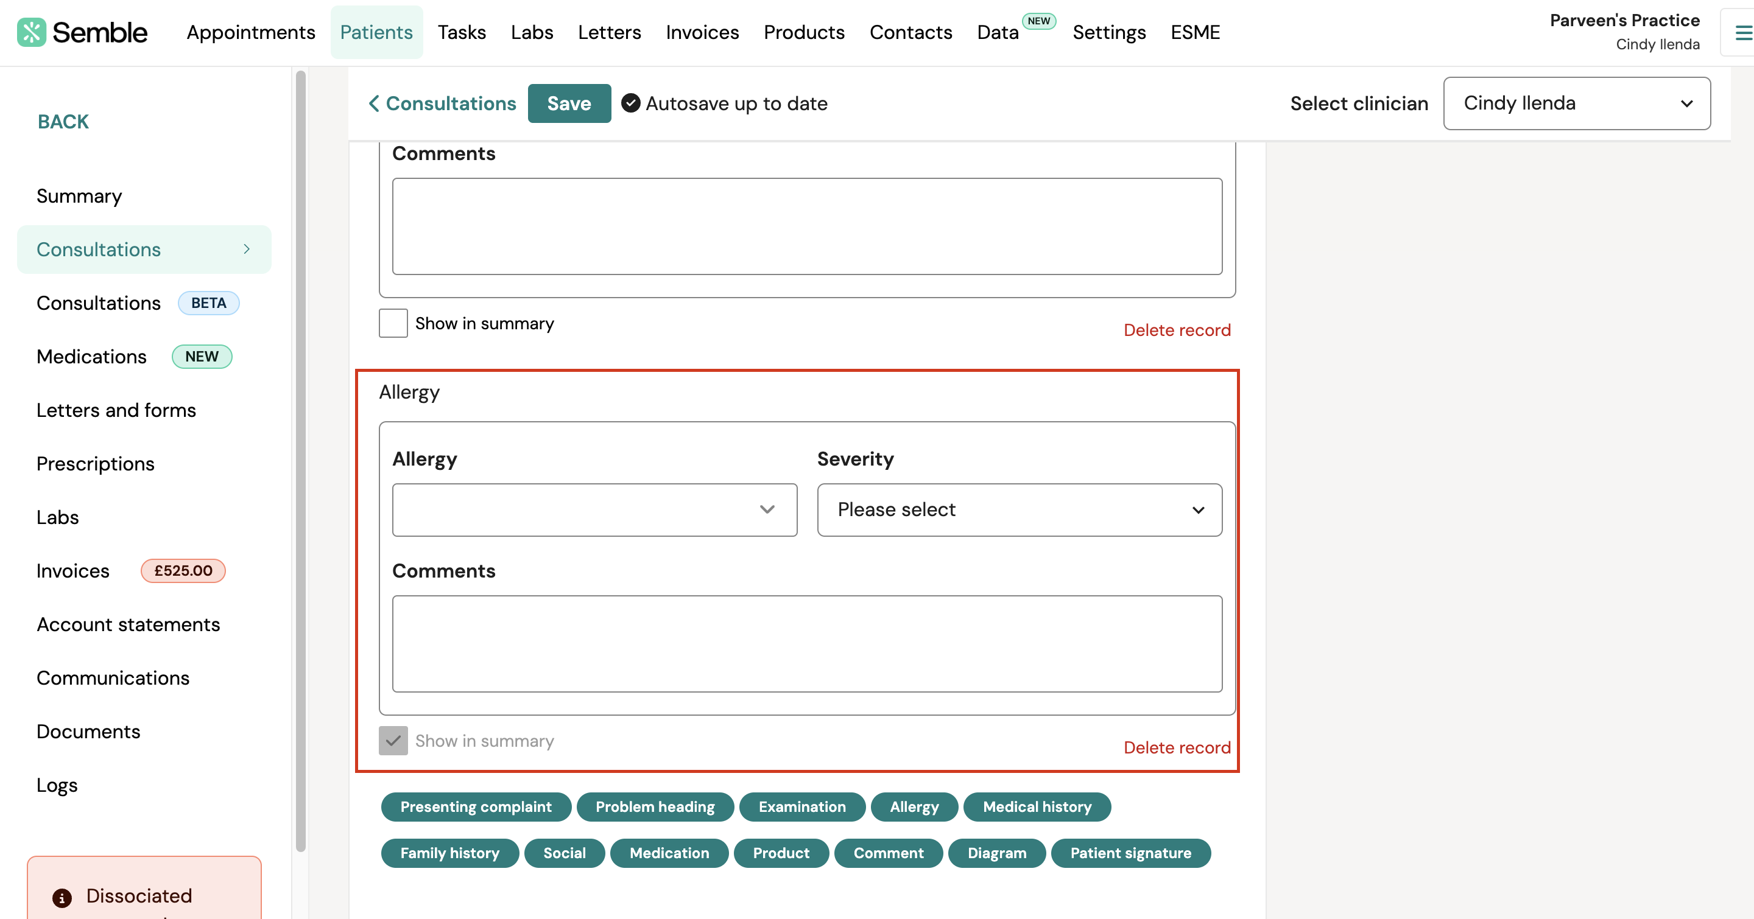Add a Problem heading section
This screenshot has width=1754, height=919.
coord(655,807)
